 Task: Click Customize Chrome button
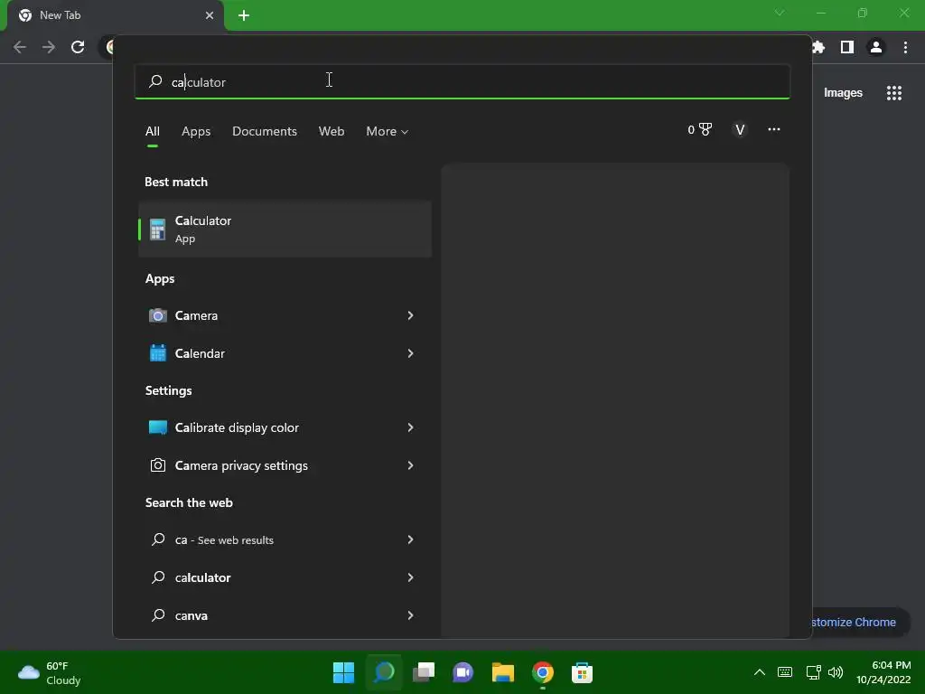[860, 622]
